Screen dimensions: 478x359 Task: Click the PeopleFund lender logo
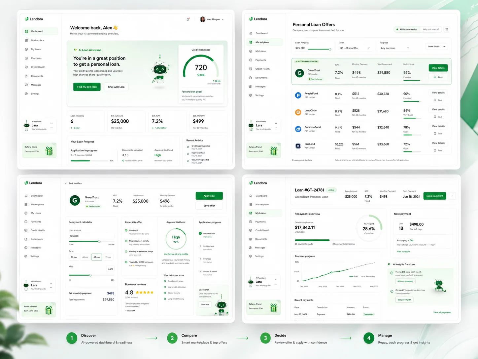[x=298, y=95]
